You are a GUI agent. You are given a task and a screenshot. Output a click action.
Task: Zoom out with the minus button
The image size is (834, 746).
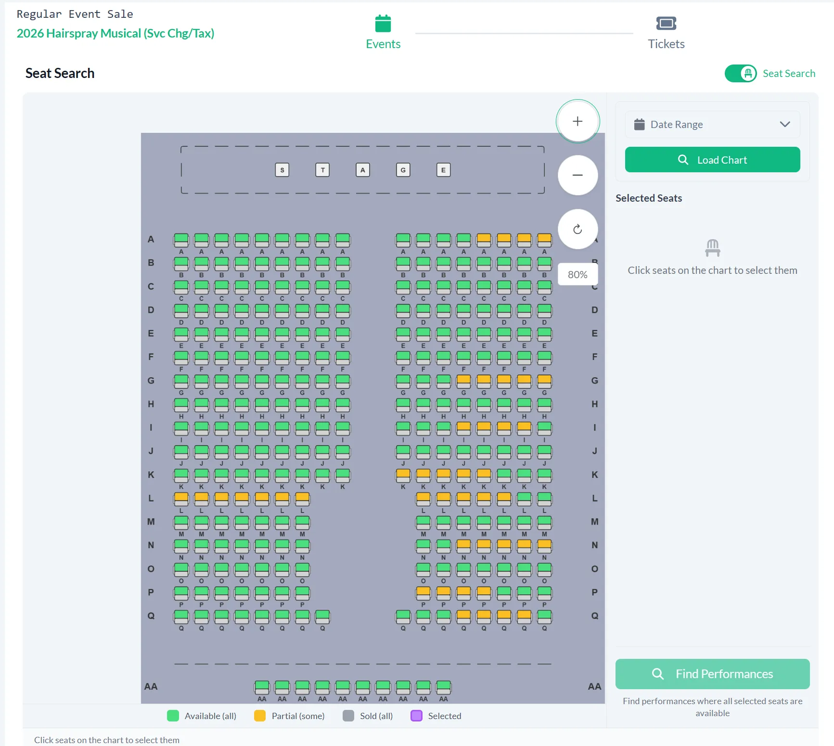click(x=577, y=175)
